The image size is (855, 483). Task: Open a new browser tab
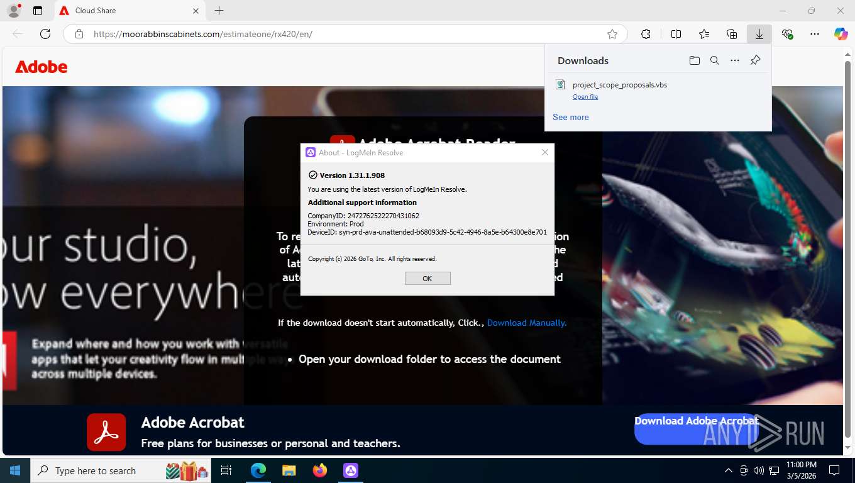219,11
